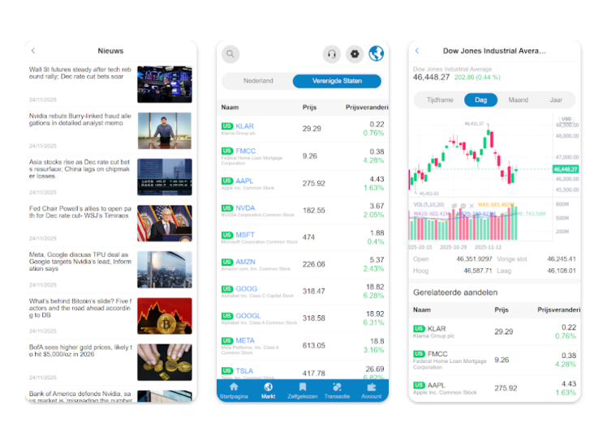The image size is (603, 431).
Task: Open Asia stocks rise news article
Action: (x=110, y=177)
